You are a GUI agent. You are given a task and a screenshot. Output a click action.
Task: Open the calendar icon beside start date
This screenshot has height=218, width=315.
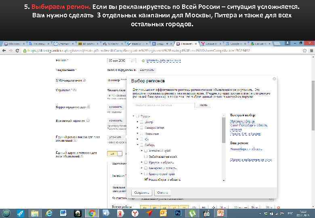click(132, 61)
